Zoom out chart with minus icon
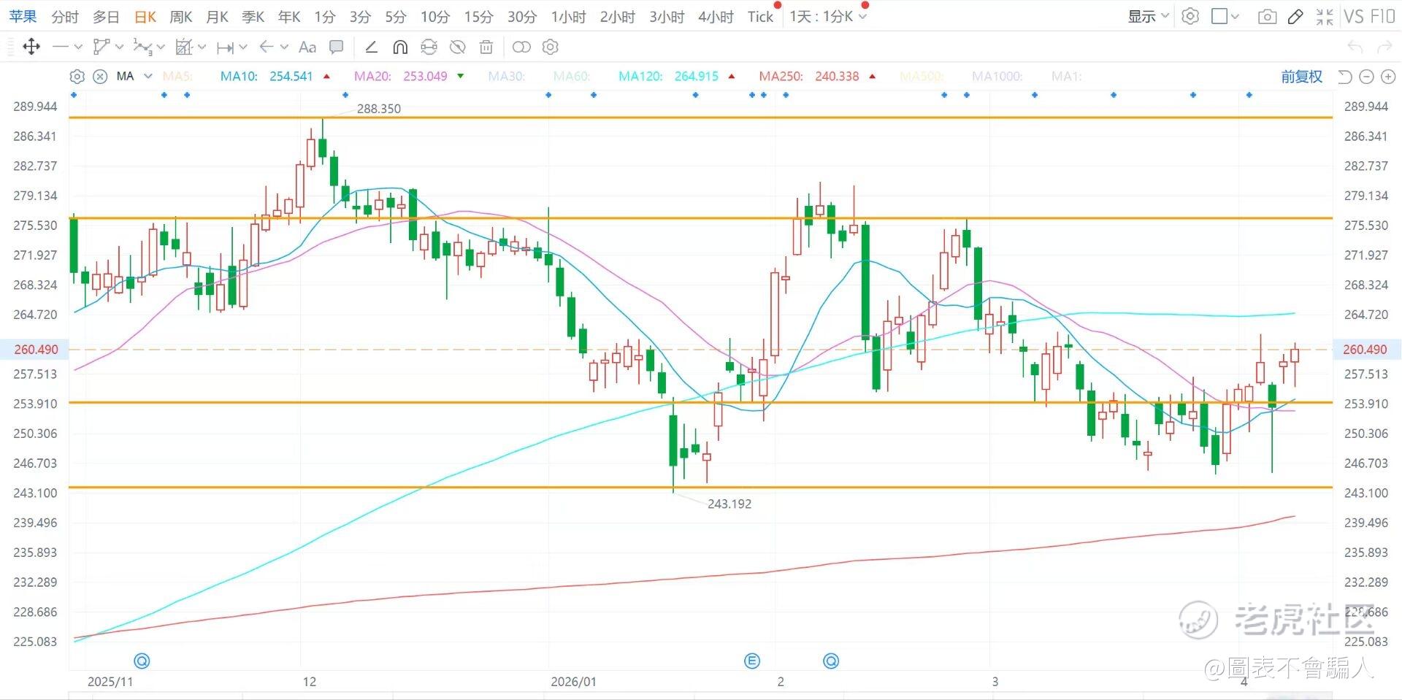Image resolution: width=1402 pixels, height=700 pixels. [x=1367, y=77]
